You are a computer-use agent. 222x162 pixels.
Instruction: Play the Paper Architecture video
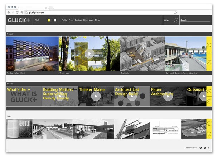pos(168,96)
